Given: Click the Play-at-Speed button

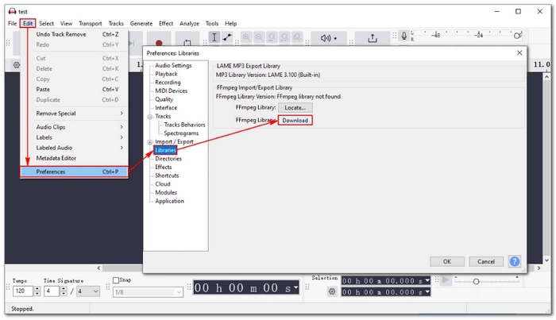Looking at the screenshot, I should pyautogui.click(x=446, y=280).
